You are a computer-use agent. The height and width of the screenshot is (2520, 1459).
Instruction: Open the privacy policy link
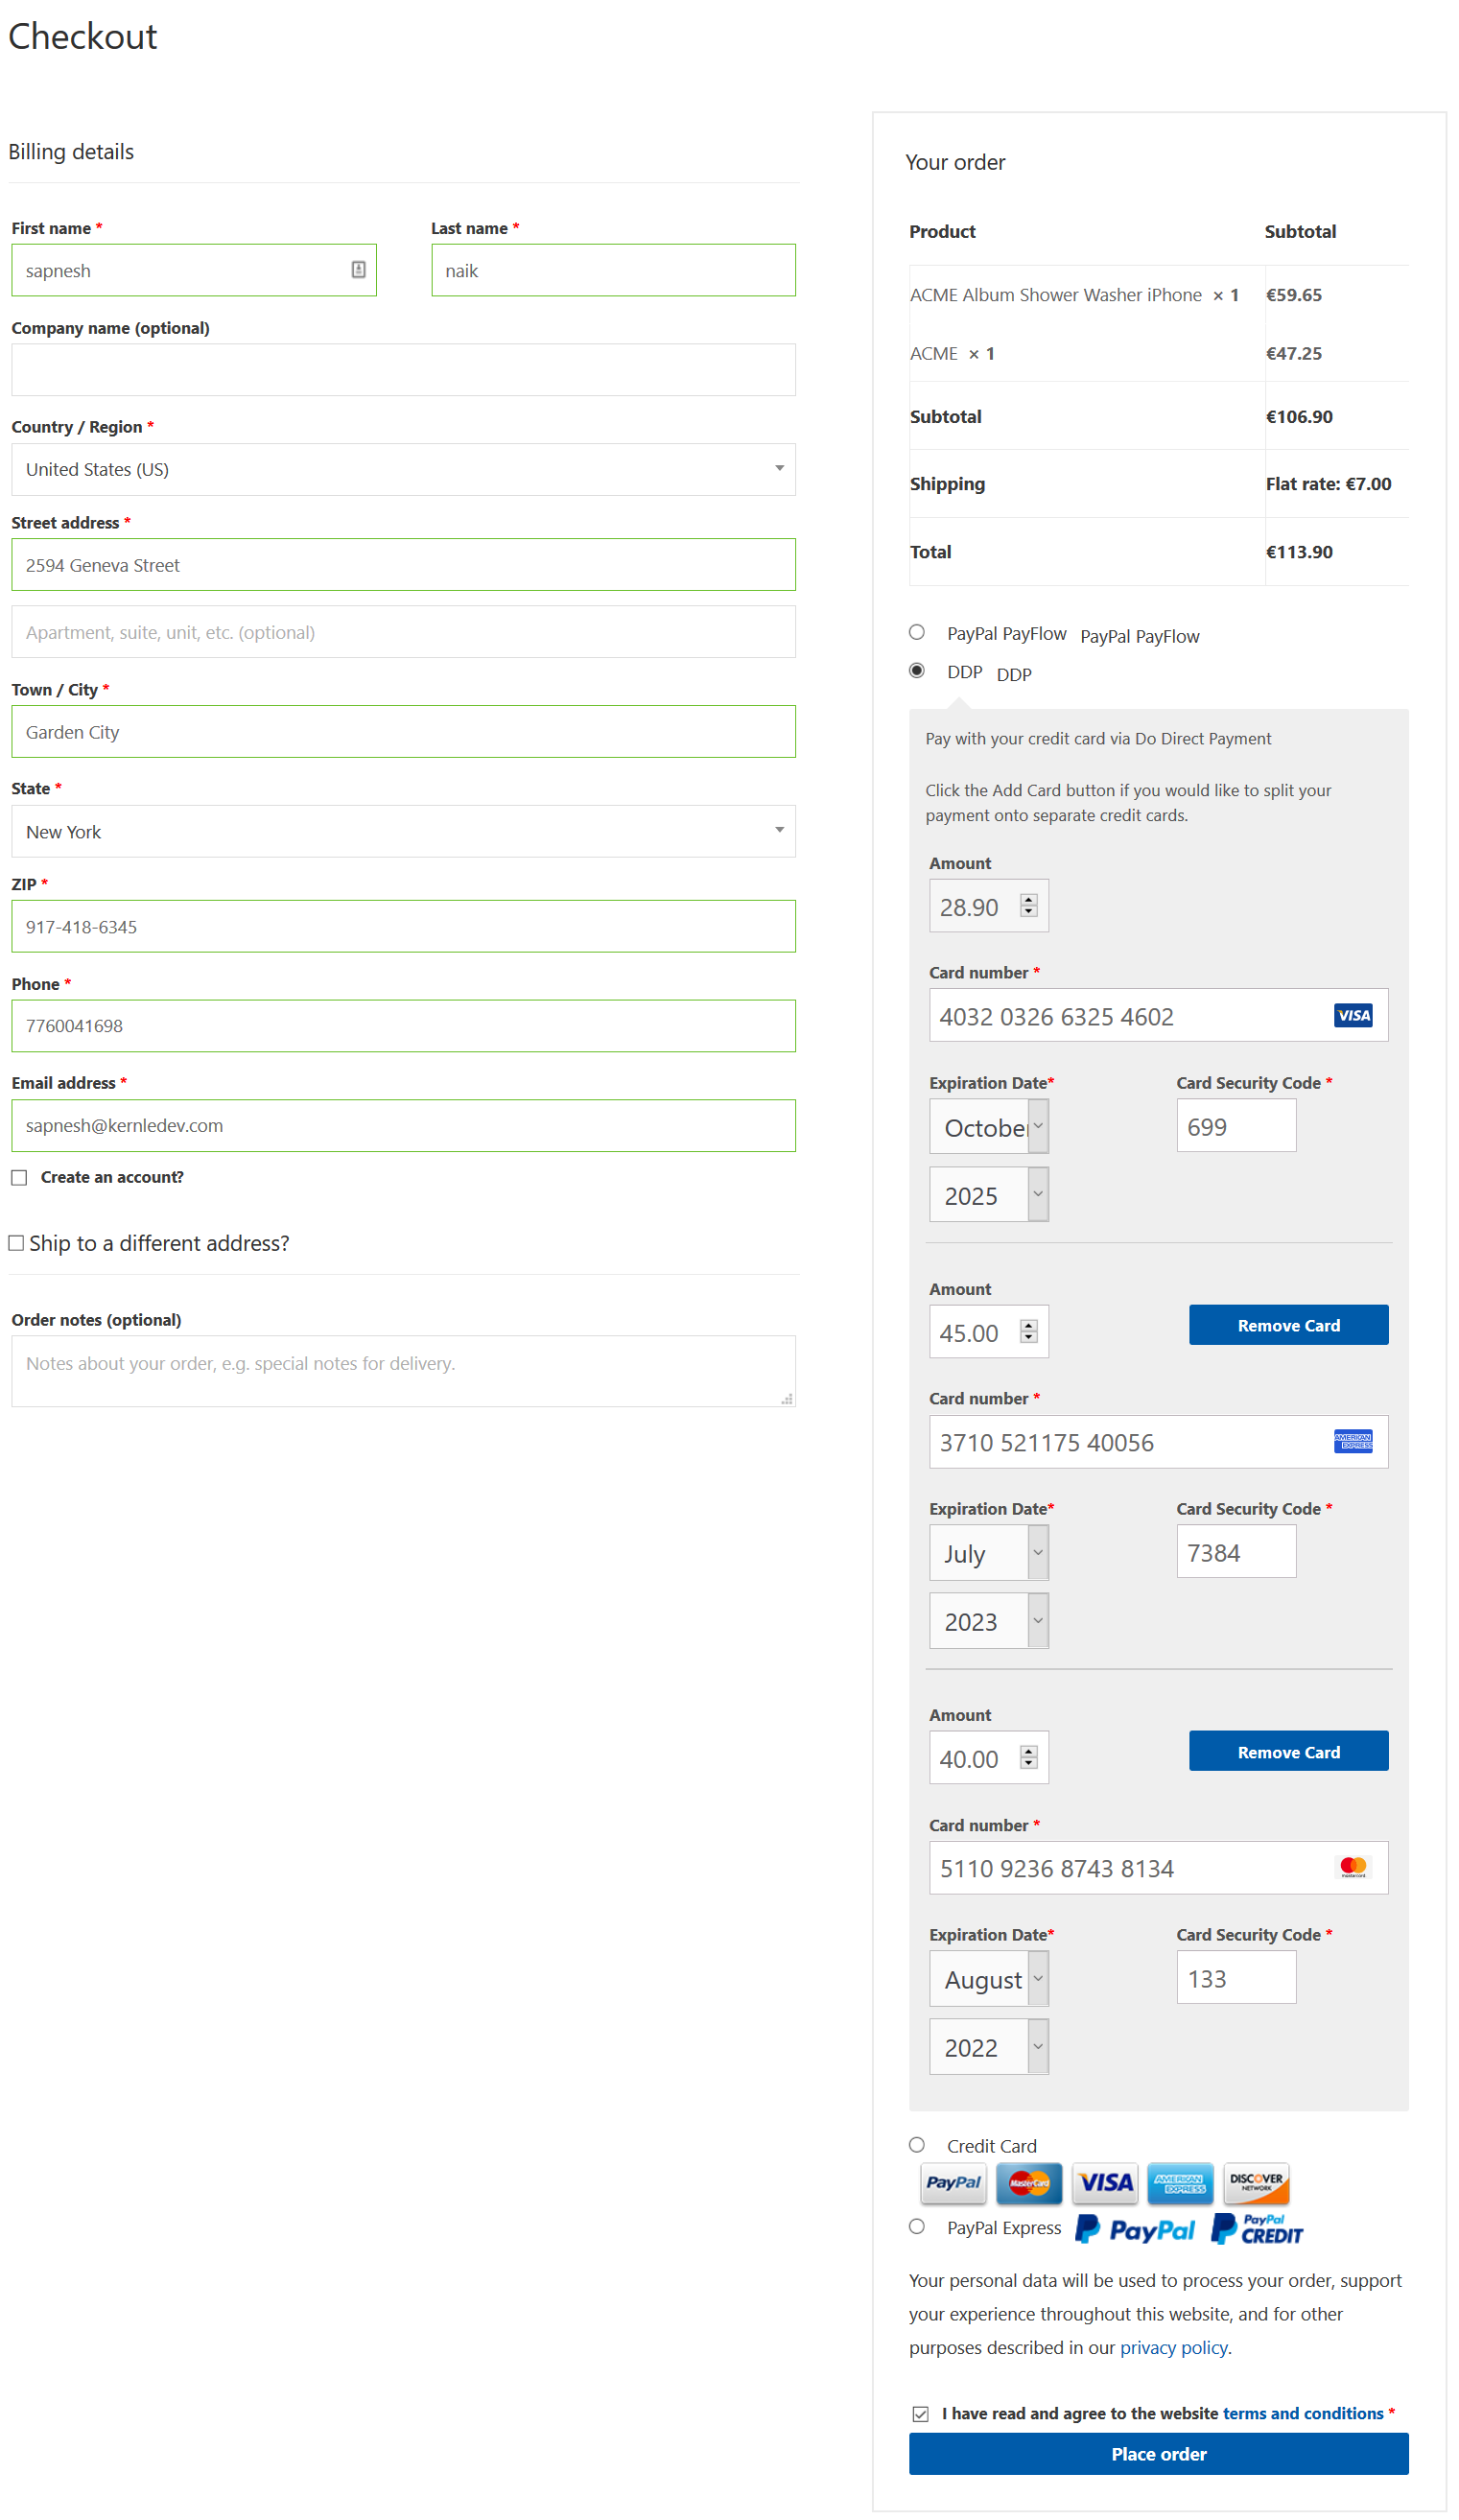click(1174, 2349)
